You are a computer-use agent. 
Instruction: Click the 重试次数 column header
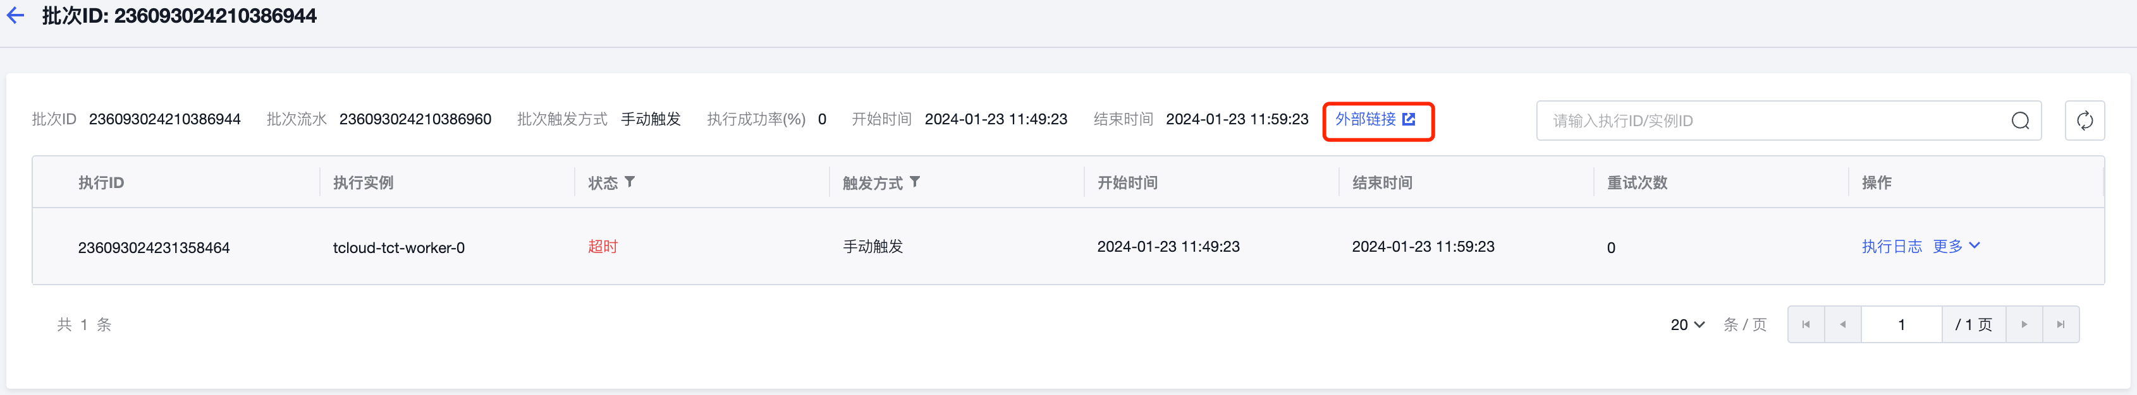pyautogui.click(x=1637, y=182)
